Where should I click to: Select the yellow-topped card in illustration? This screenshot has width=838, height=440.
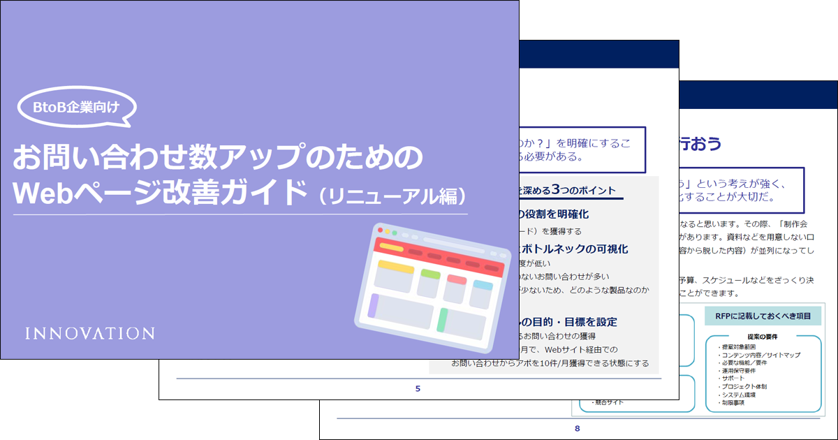click(x=393, y=276)
